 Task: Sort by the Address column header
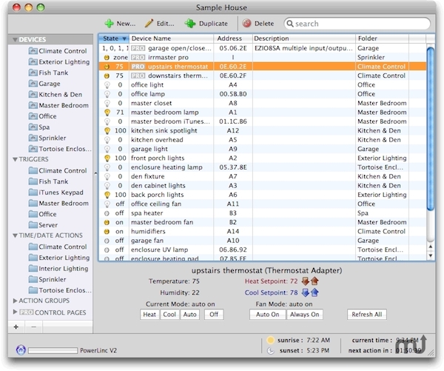232,38
